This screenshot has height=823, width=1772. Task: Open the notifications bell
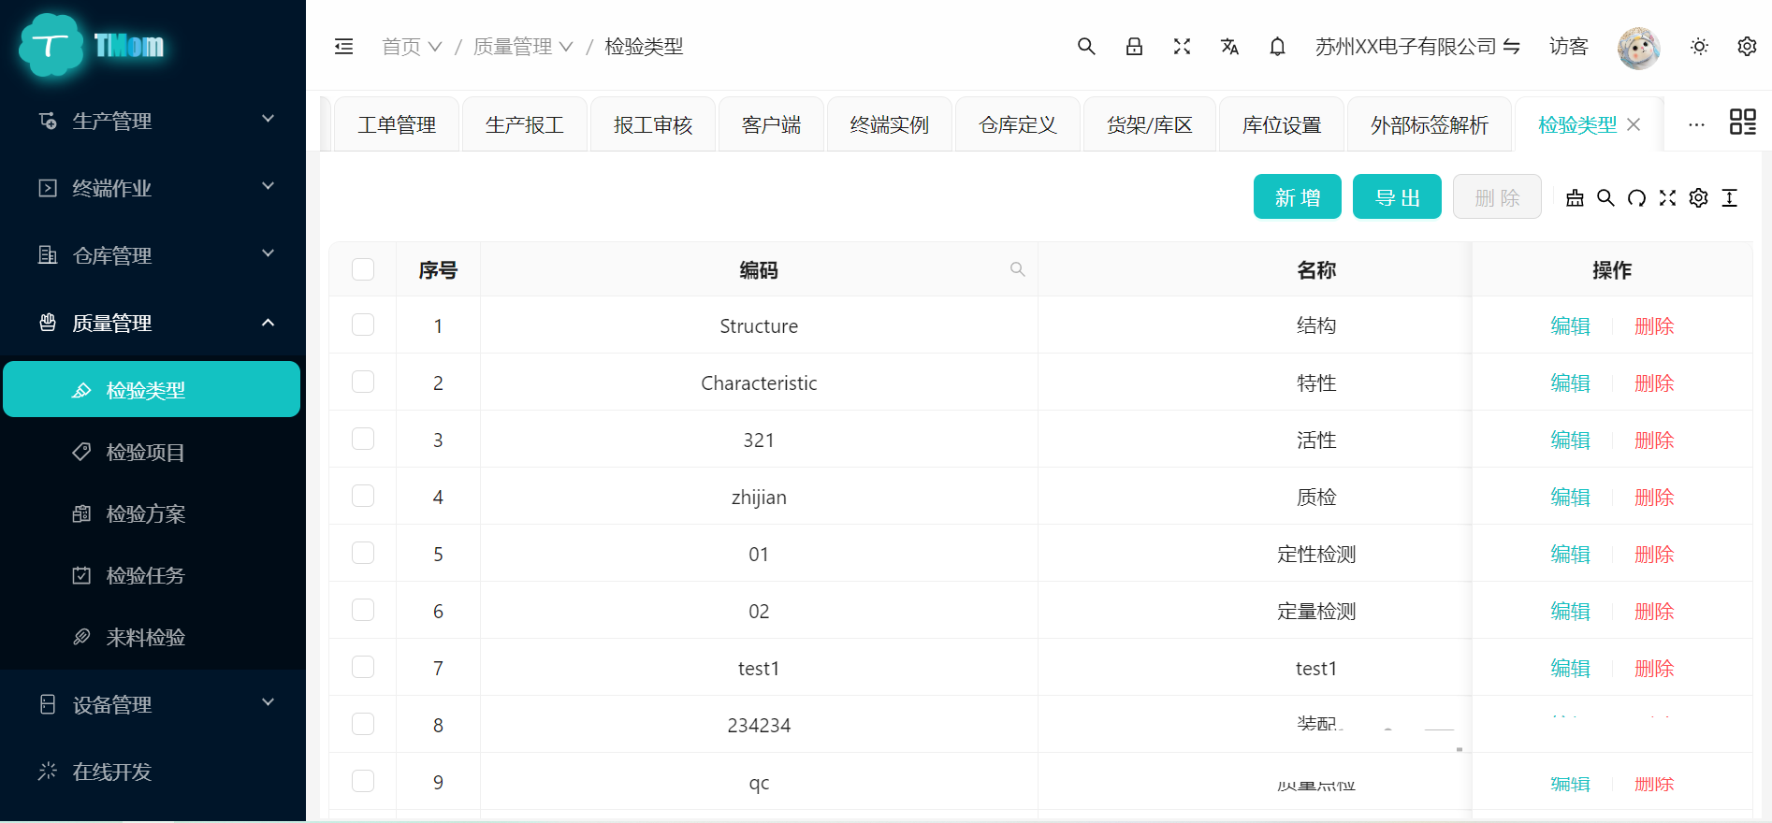1277,47
